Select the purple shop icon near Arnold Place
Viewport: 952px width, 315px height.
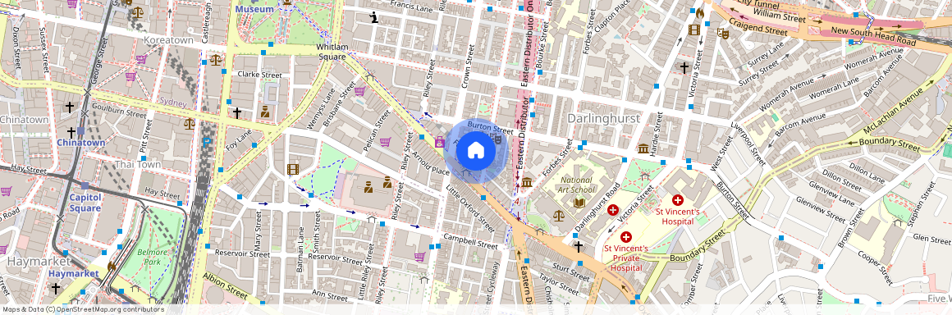440,142
